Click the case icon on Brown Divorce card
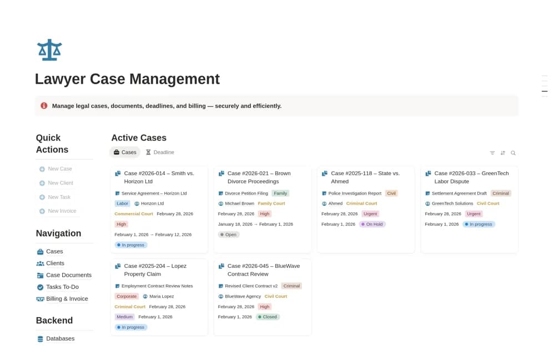The width and height of the screenshot is (555, 346). 221,174
